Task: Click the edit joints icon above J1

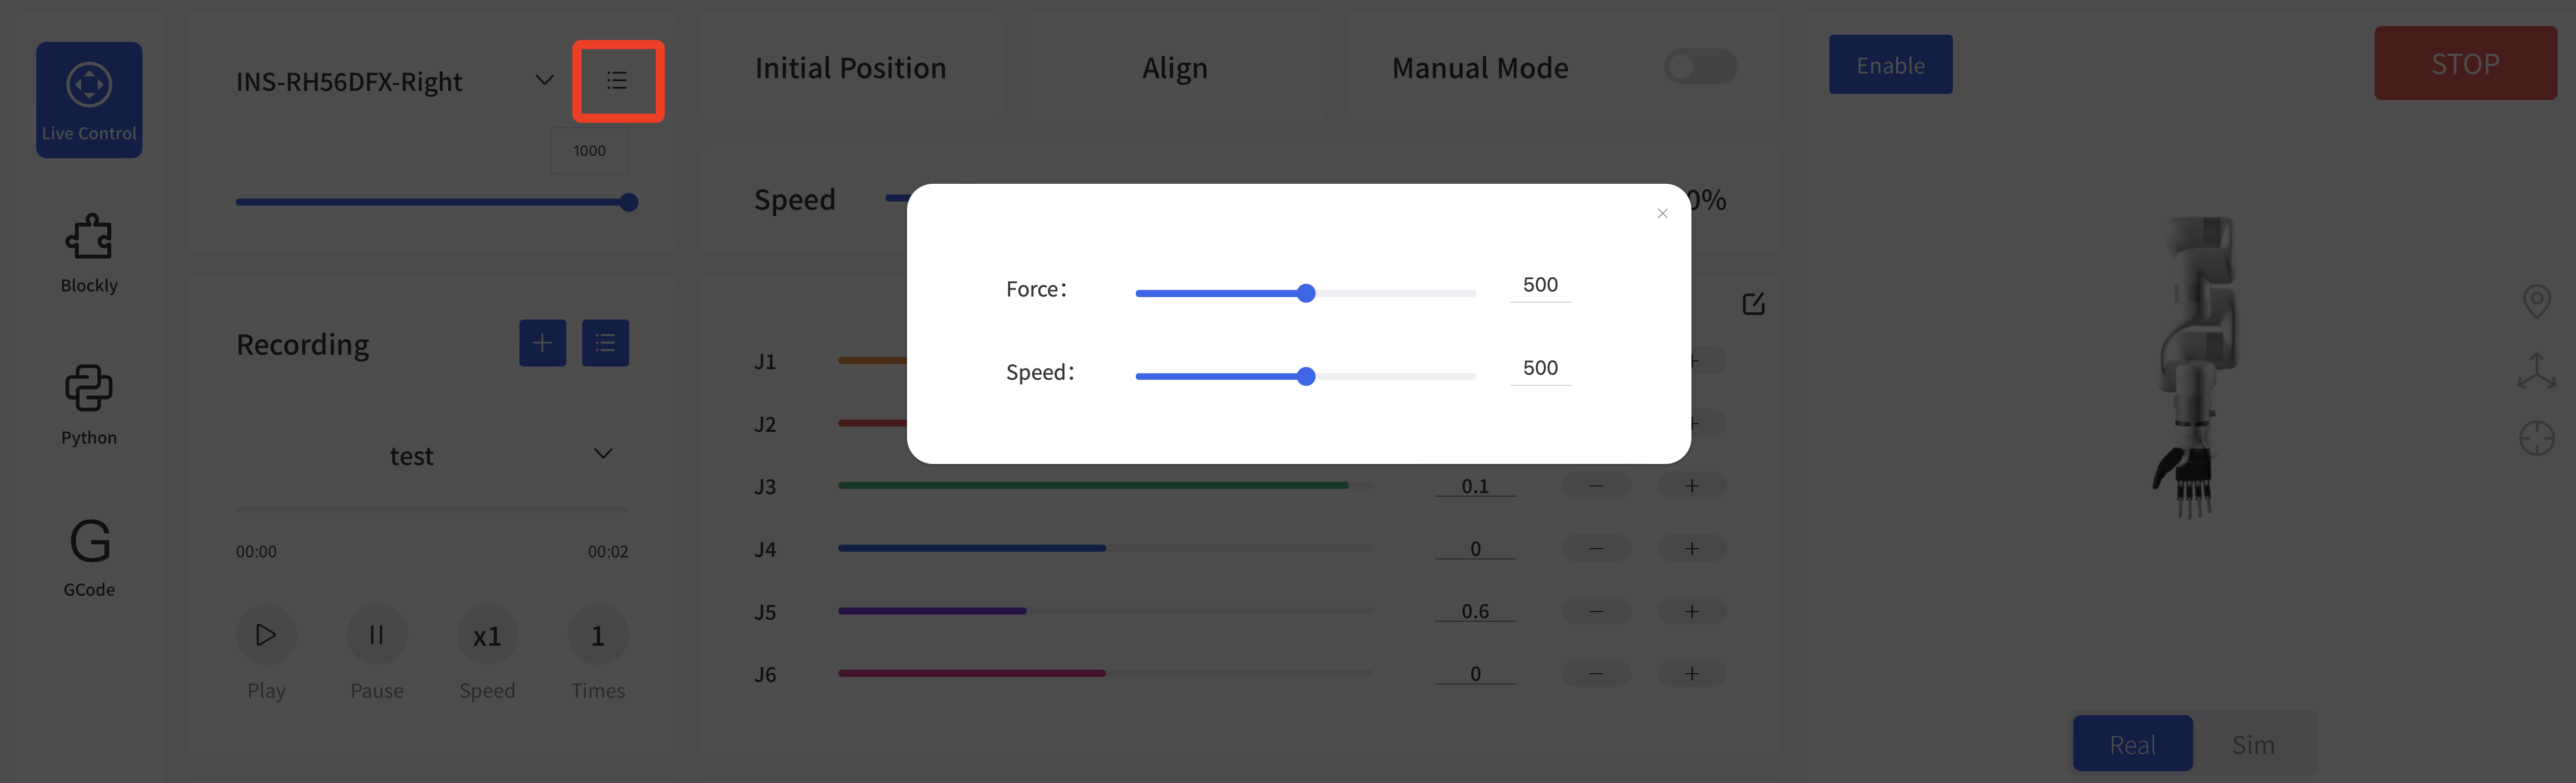Action: [1753, 304]
